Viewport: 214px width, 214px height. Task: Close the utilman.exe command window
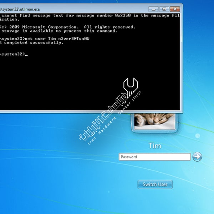[x=175, y=9]
